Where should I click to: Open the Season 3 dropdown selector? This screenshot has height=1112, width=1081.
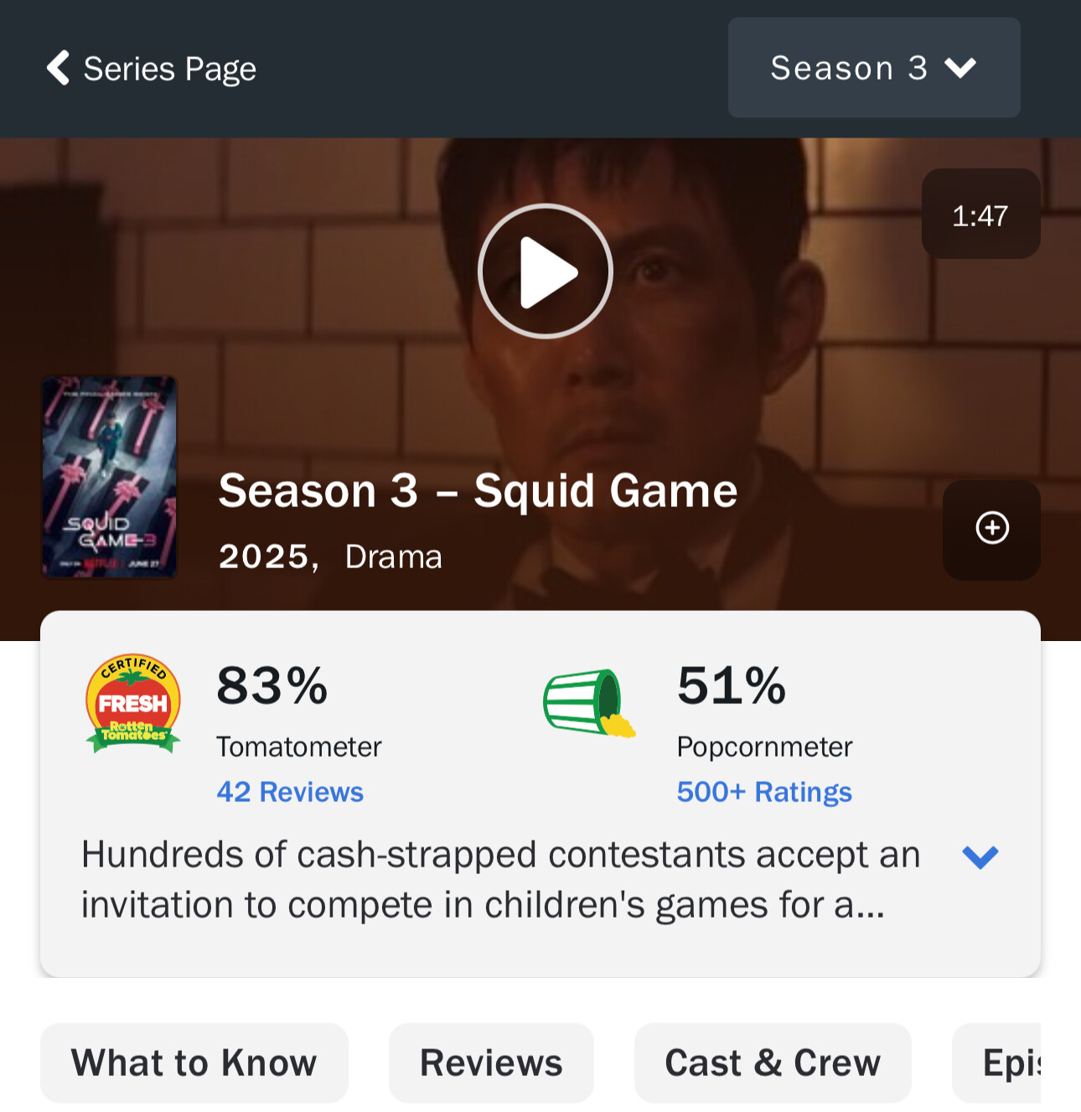pos(874,68)
